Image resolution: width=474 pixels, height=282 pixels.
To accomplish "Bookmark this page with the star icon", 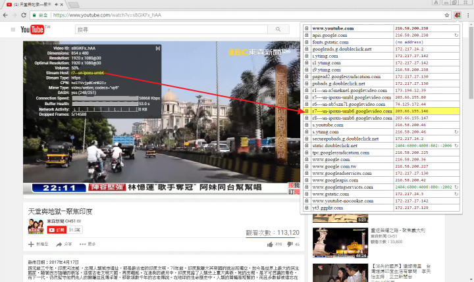I will tap(447, 14).
